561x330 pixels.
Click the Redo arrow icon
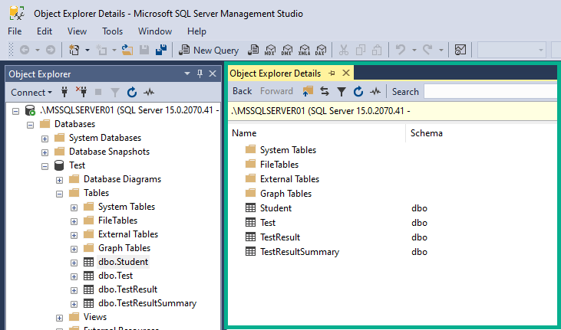coord(427,50)
